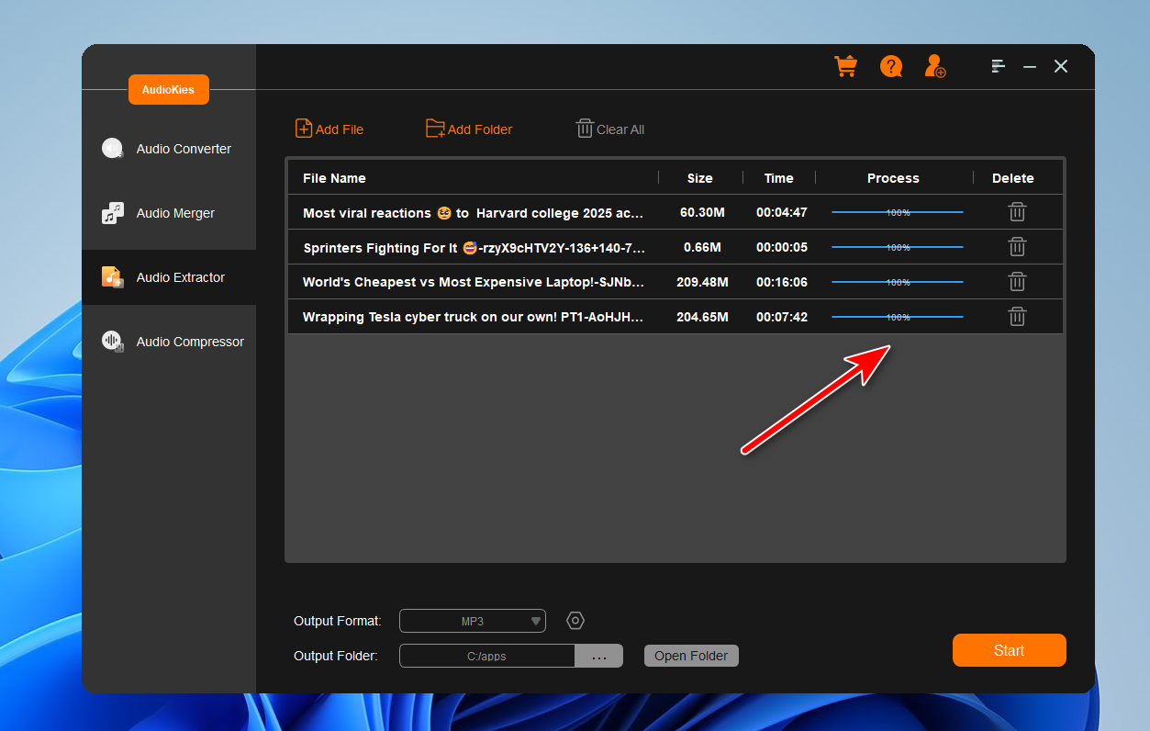Click Add Folder button
The width and height of the screenshot is (1150, 731).
pos(469,129)
